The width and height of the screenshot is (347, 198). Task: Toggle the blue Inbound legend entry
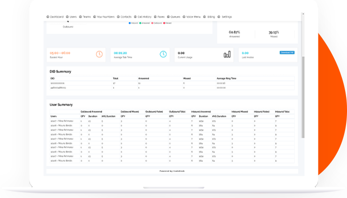pos(133,23)
